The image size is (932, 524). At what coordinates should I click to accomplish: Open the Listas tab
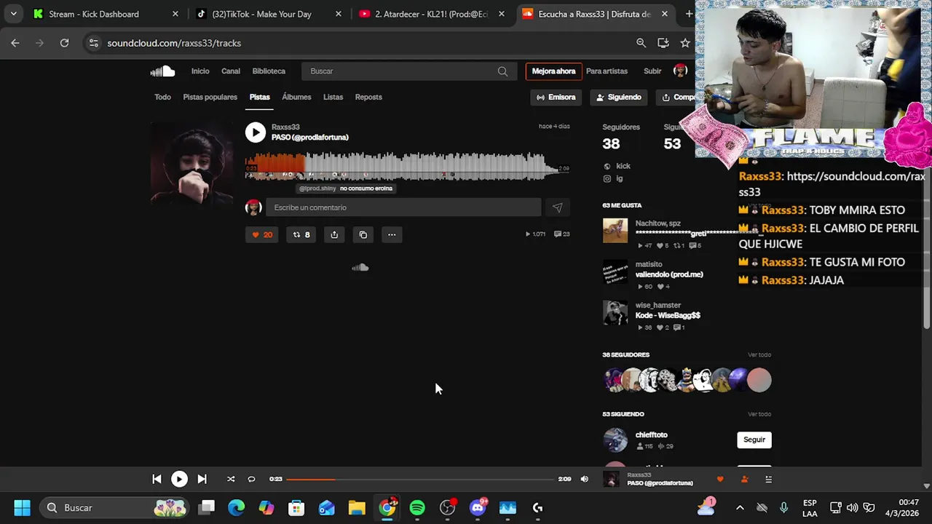333,97
